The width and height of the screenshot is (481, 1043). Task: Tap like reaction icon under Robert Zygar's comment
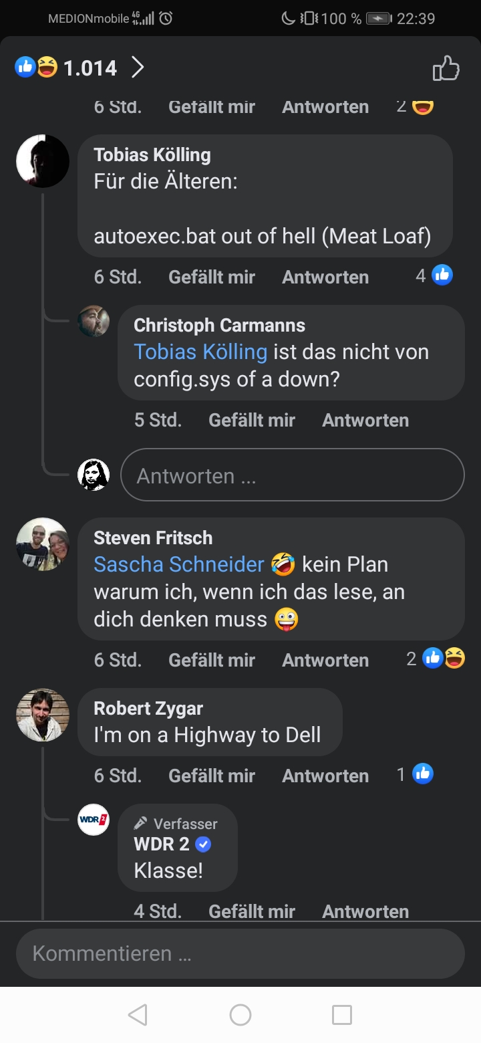click(x=423, y=774)
